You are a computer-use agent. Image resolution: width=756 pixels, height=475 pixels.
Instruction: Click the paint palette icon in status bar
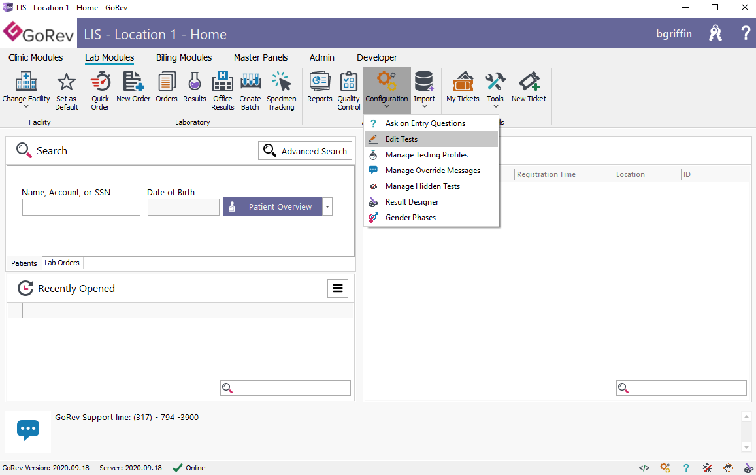(x=749, y=468)
